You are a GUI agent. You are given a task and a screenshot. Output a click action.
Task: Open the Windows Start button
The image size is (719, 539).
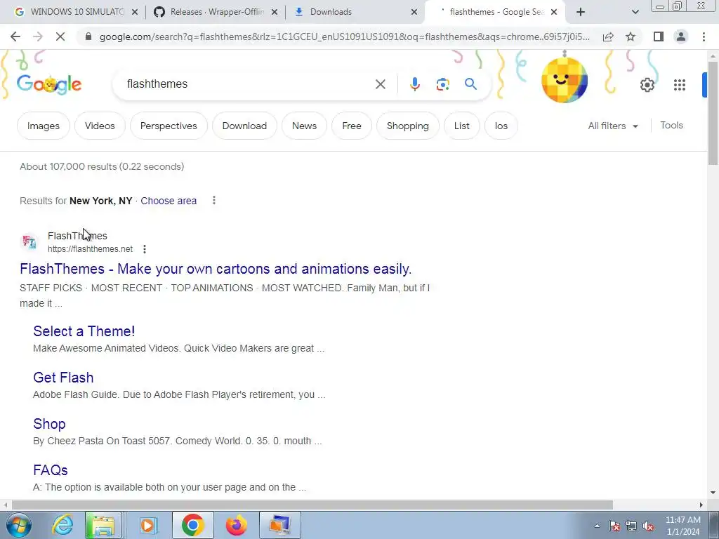(x=19, y=525)
